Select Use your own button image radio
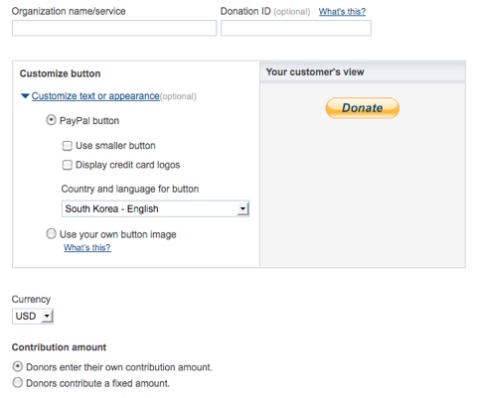 [51, 234]
